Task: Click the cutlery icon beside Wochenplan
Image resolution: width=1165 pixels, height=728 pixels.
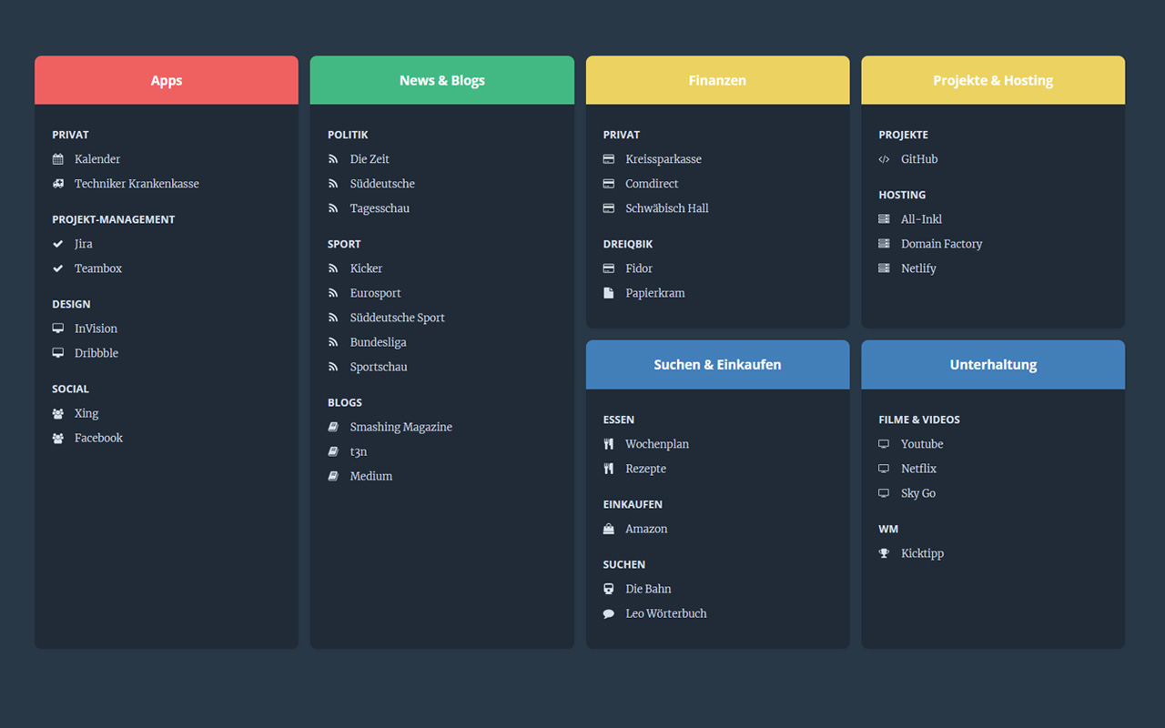Action: (x=609, y=444)
